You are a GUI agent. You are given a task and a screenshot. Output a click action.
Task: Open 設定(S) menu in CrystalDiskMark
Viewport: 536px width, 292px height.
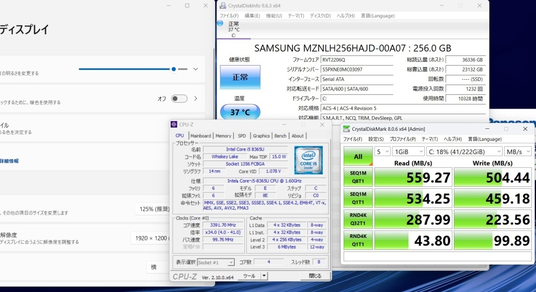click(376, 139)
